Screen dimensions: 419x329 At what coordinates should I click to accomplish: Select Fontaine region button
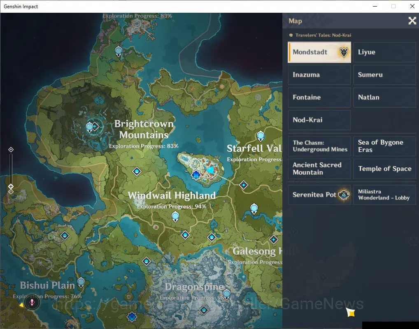coord(319,97)
